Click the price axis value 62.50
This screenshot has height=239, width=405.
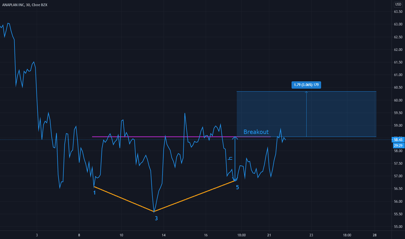tap(398, 37)
